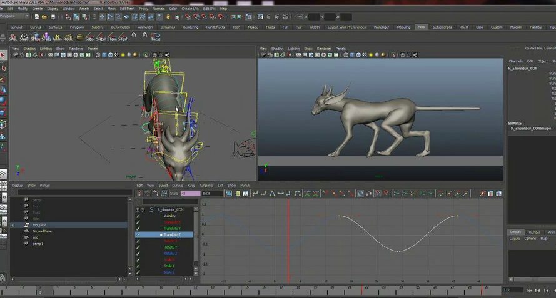Select flat tangents icon in Graph Editor

point(280,194)
